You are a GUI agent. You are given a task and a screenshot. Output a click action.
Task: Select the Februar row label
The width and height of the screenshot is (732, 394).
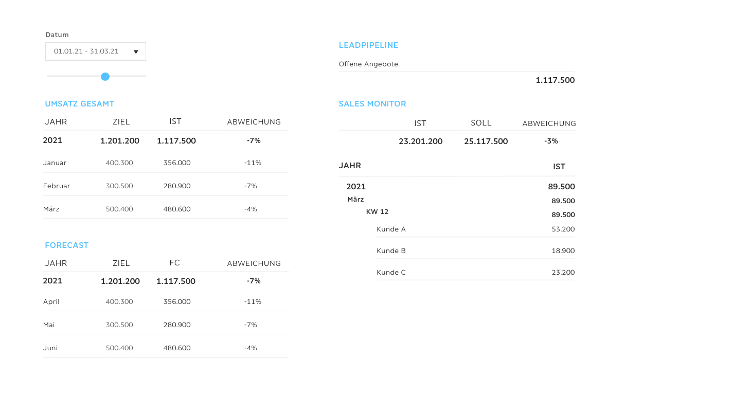click(57, 186)
